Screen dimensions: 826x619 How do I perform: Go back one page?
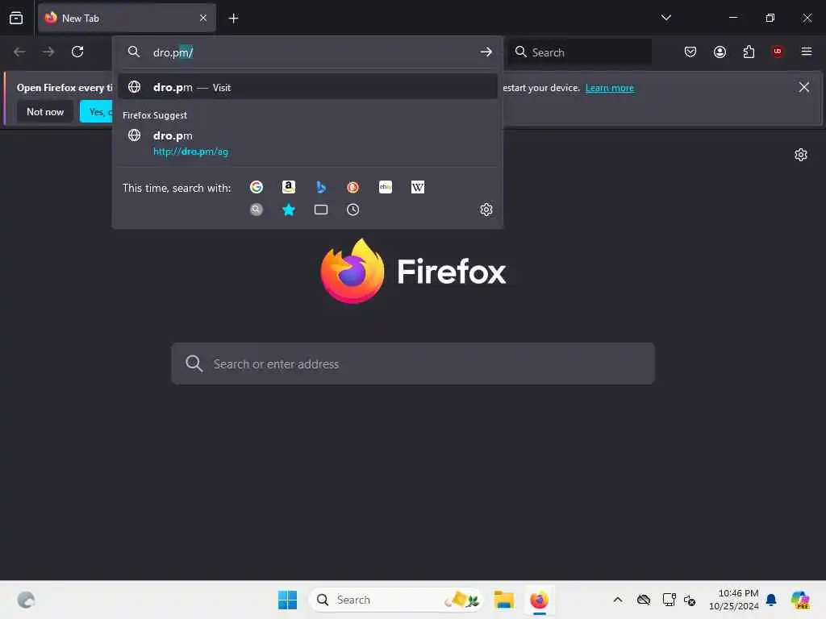(19, 52)
